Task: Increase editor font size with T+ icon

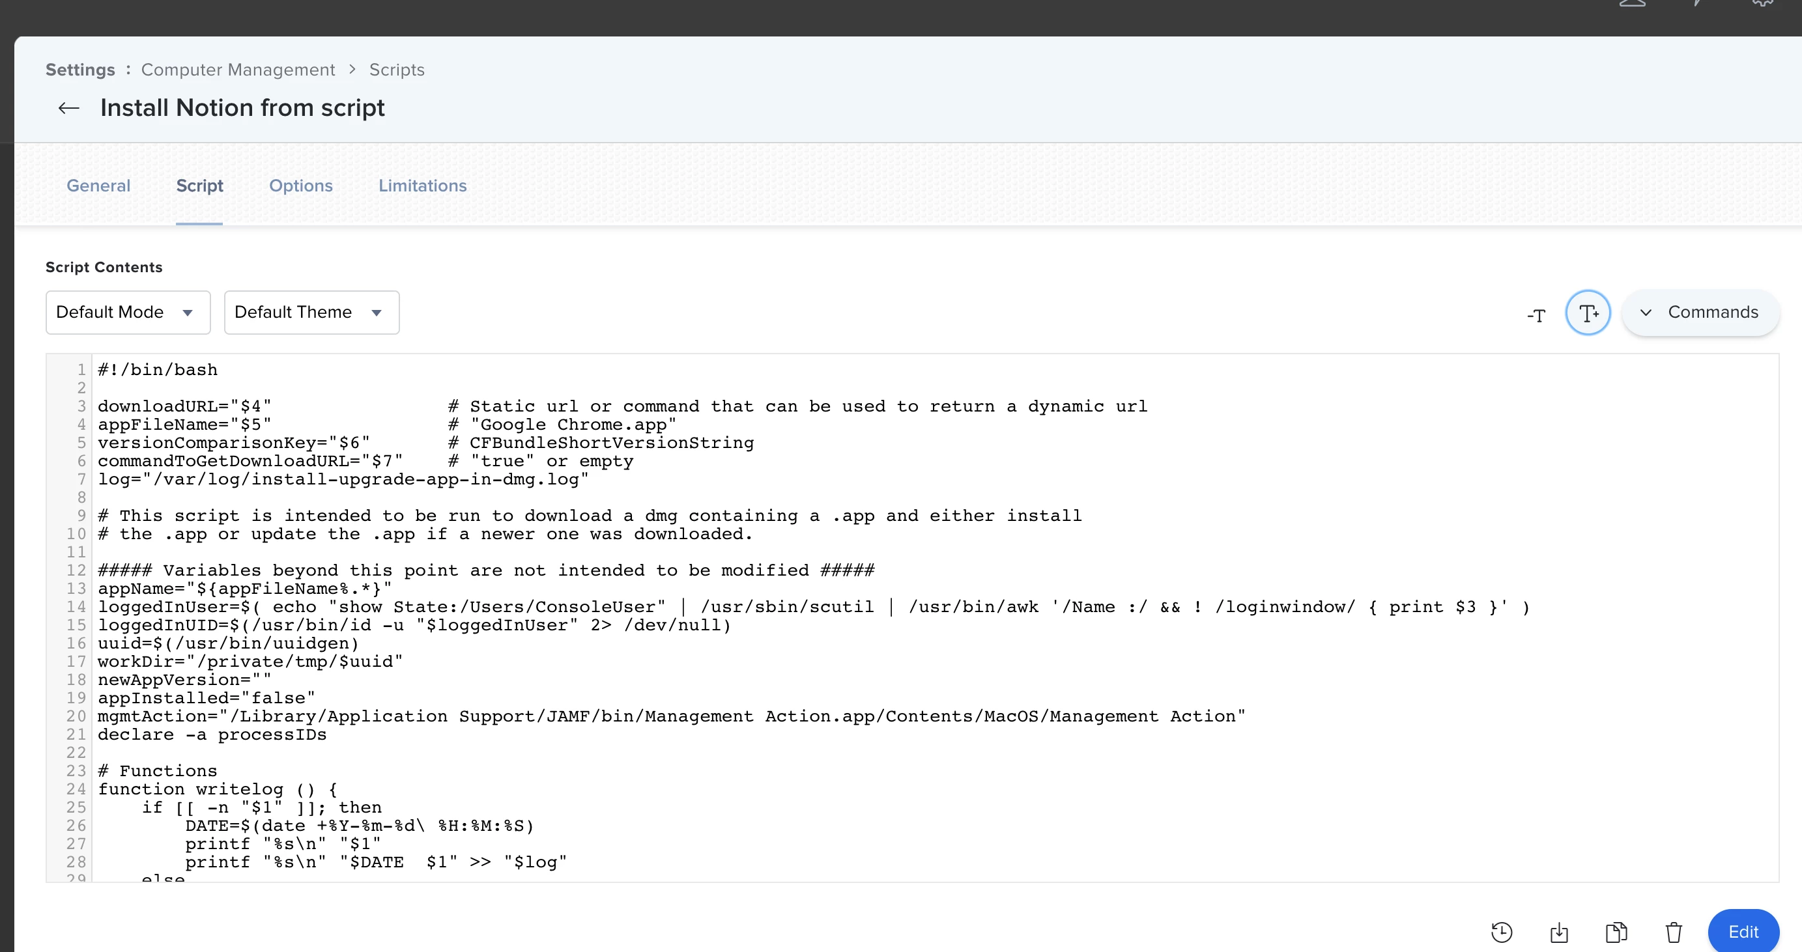Action: [1588, 313]
